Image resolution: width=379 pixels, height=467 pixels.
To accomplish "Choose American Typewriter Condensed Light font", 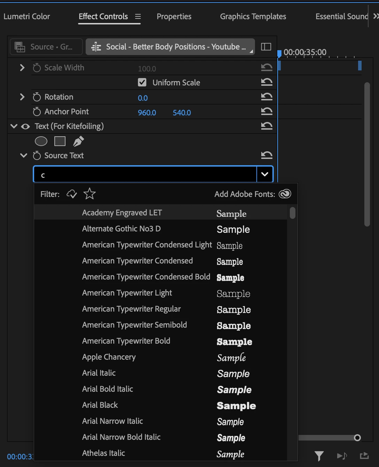I will tap(161, 245).
